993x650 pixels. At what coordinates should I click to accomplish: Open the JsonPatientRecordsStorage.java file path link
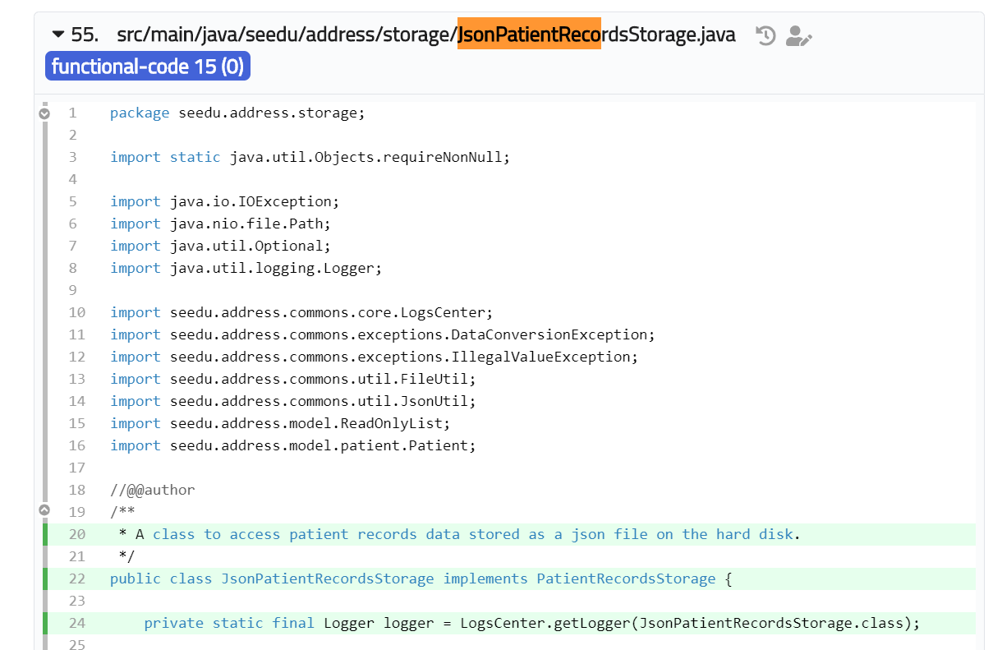427,35
